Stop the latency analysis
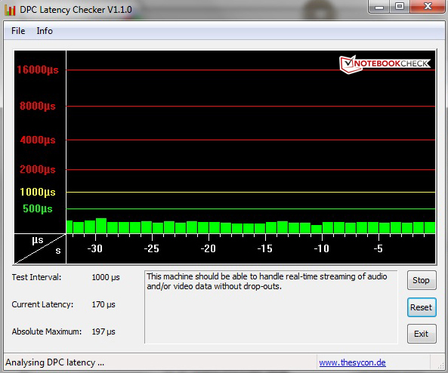This screenshot has width=448, height=373. click(x=422, y=280)
